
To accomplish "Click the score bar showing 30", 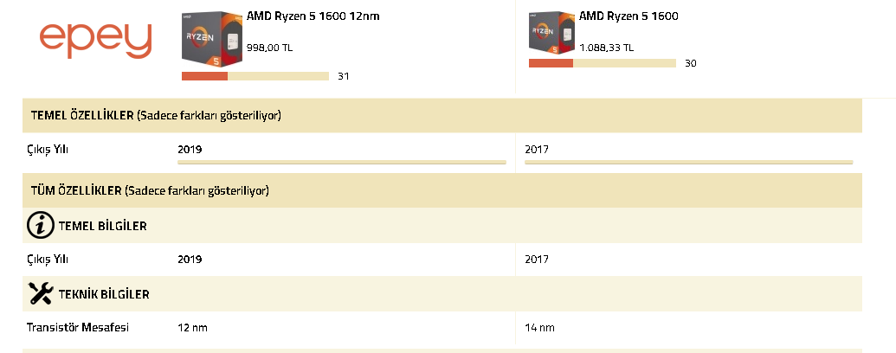I will (603, 63).
